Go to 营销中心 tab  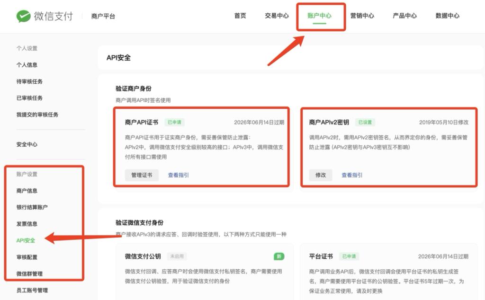[x=362, y=16]
